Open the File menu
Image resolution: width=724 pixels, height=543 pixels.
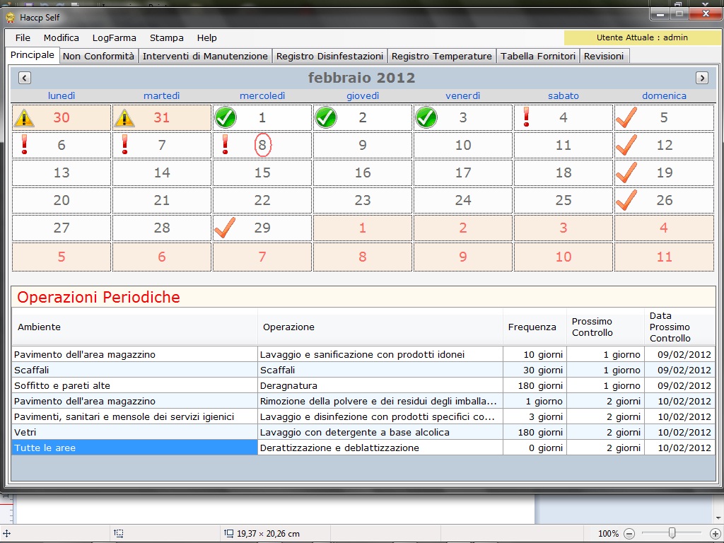point(23,37)
